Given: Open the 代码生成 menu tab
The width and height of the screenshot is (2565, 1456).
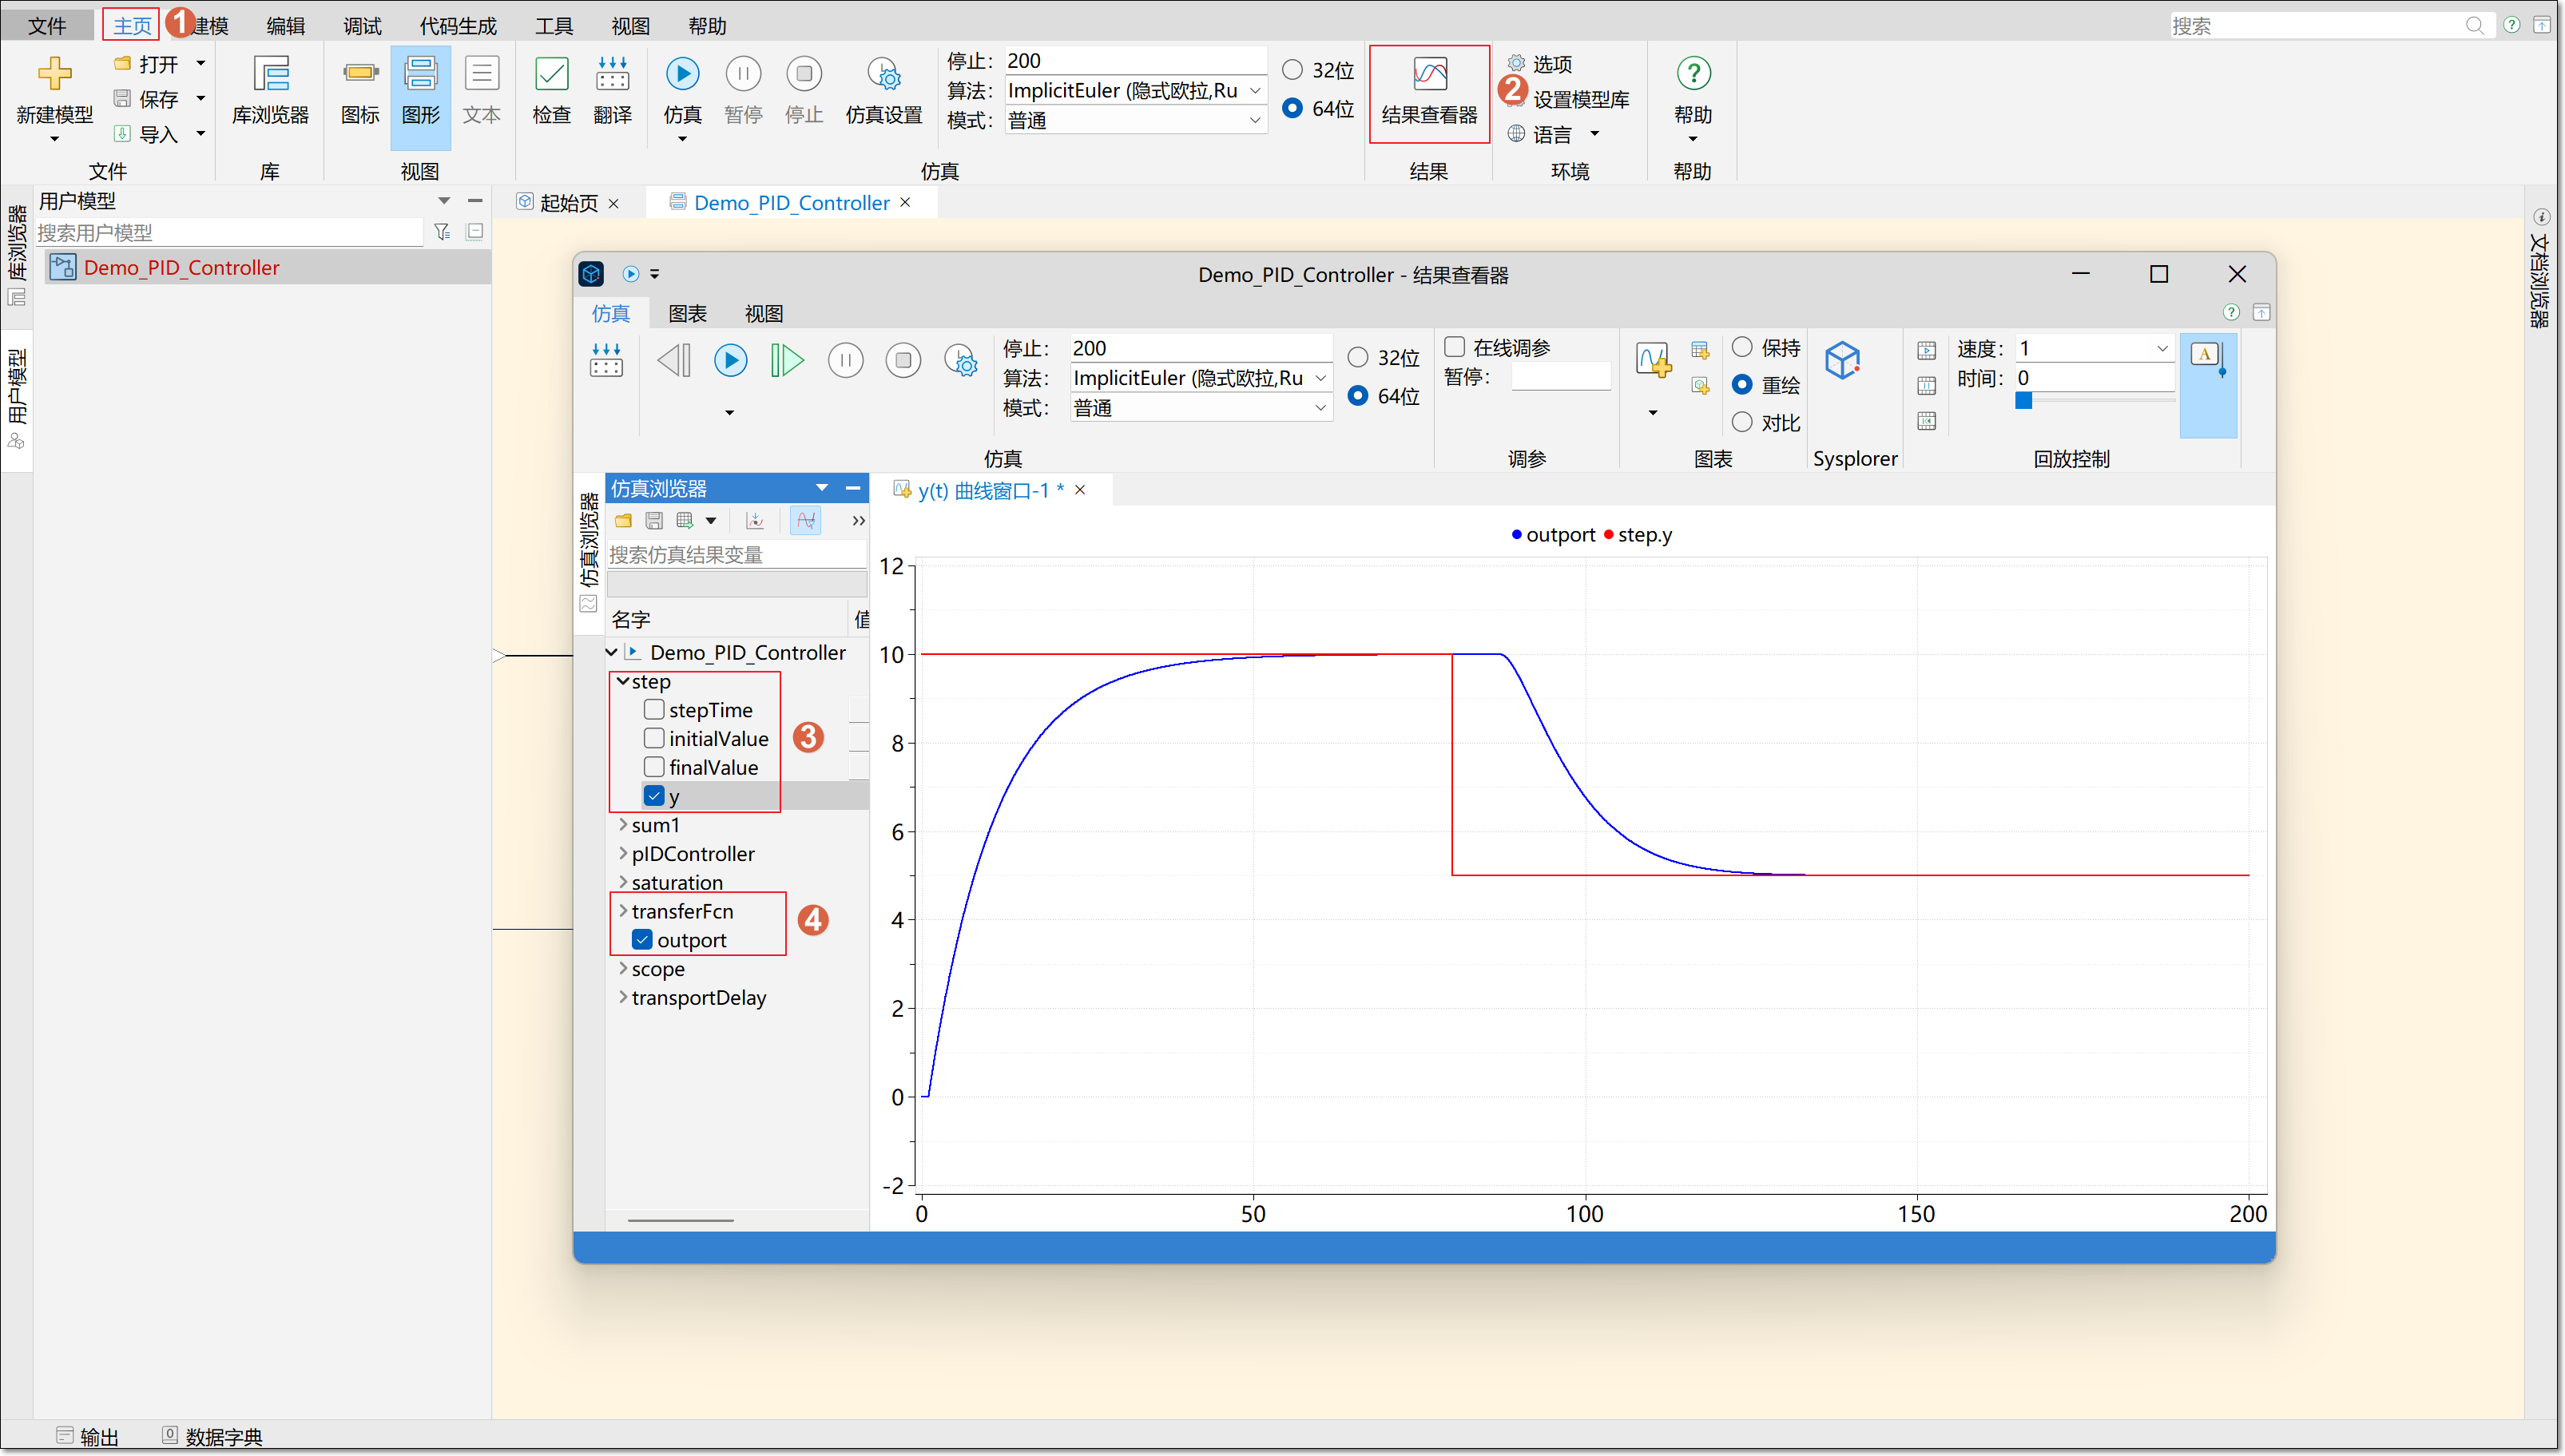Looking at the screenshot, I should [x=457, y=26].
